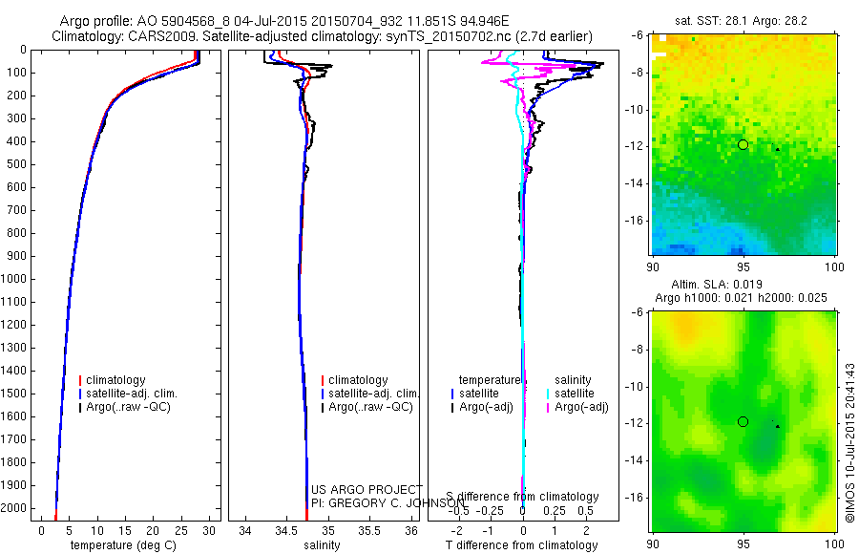Click the 1000 depth tick on the y-axis

coord(14,279)
